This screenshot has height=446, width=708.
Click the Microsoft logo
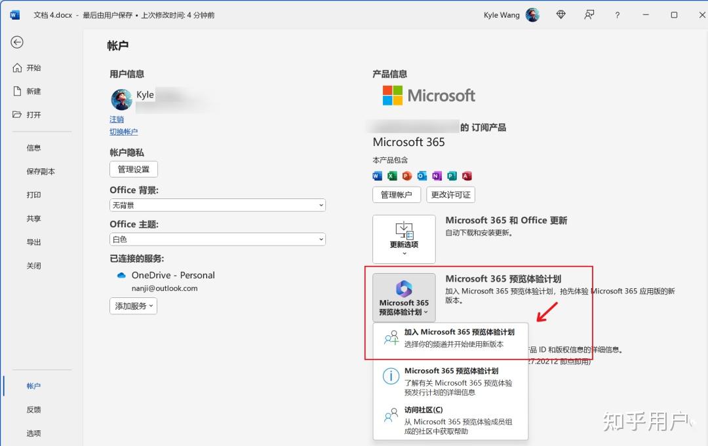[x=429, y=96]
